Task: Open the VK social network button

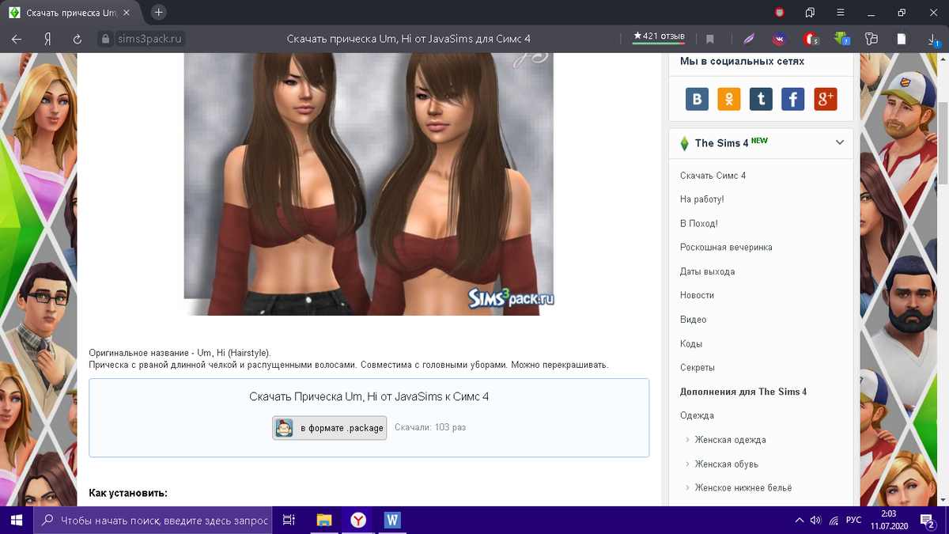Action: tap(697, 99)
